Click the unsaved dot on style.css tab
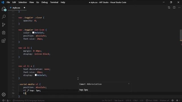Screen dimensions: 182x102 coord(24,8)
